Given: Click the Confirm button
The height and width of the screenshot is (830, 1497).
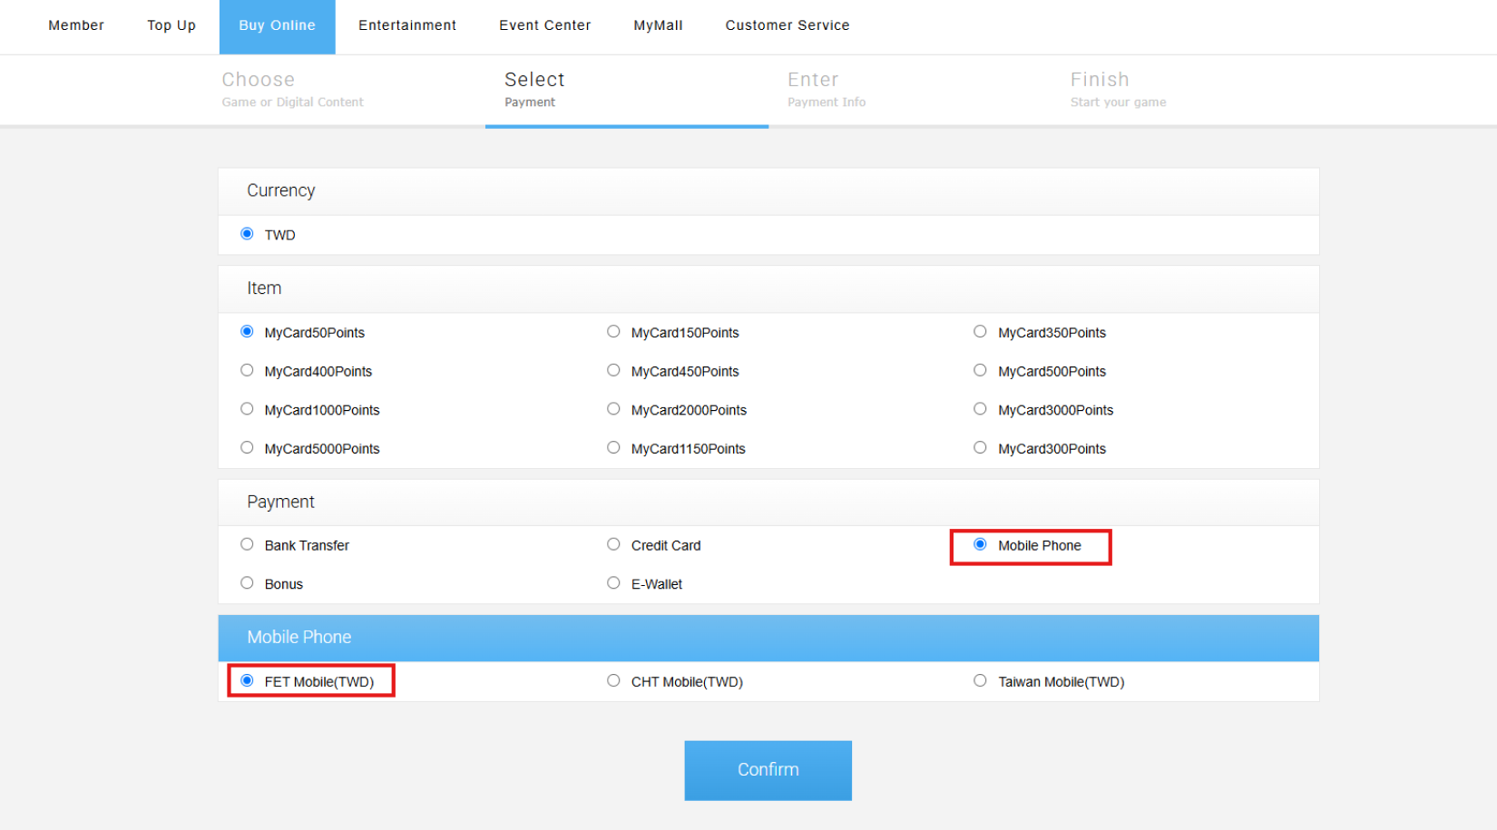Looking at the screenshot, I should [768, 770].
